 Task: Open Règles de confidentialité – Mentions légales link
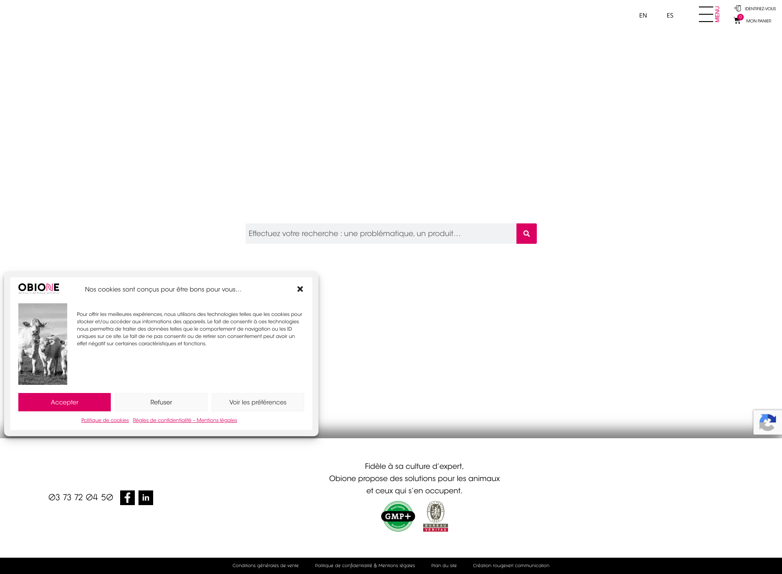point(185,420)
